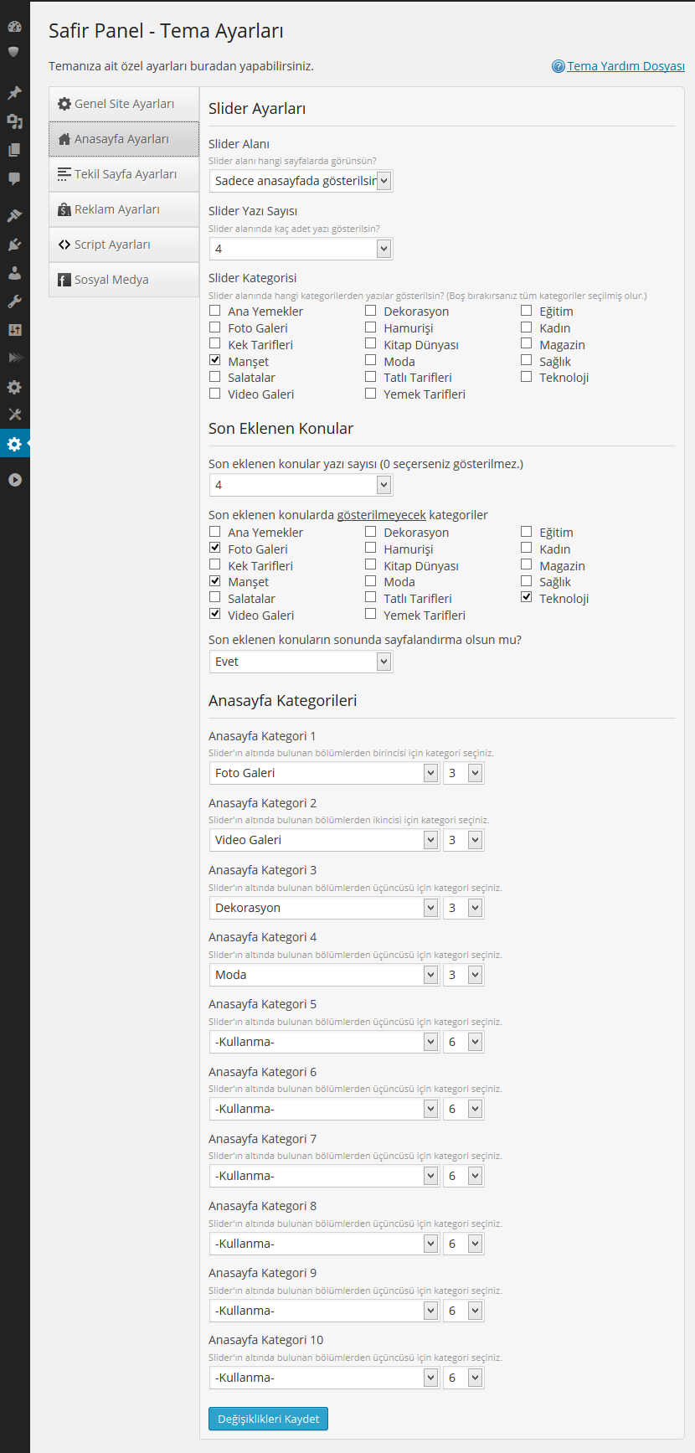Open Comments via speech bubble sidebar icon
This screenshot has height=1453, width=695.
[14, 178]
